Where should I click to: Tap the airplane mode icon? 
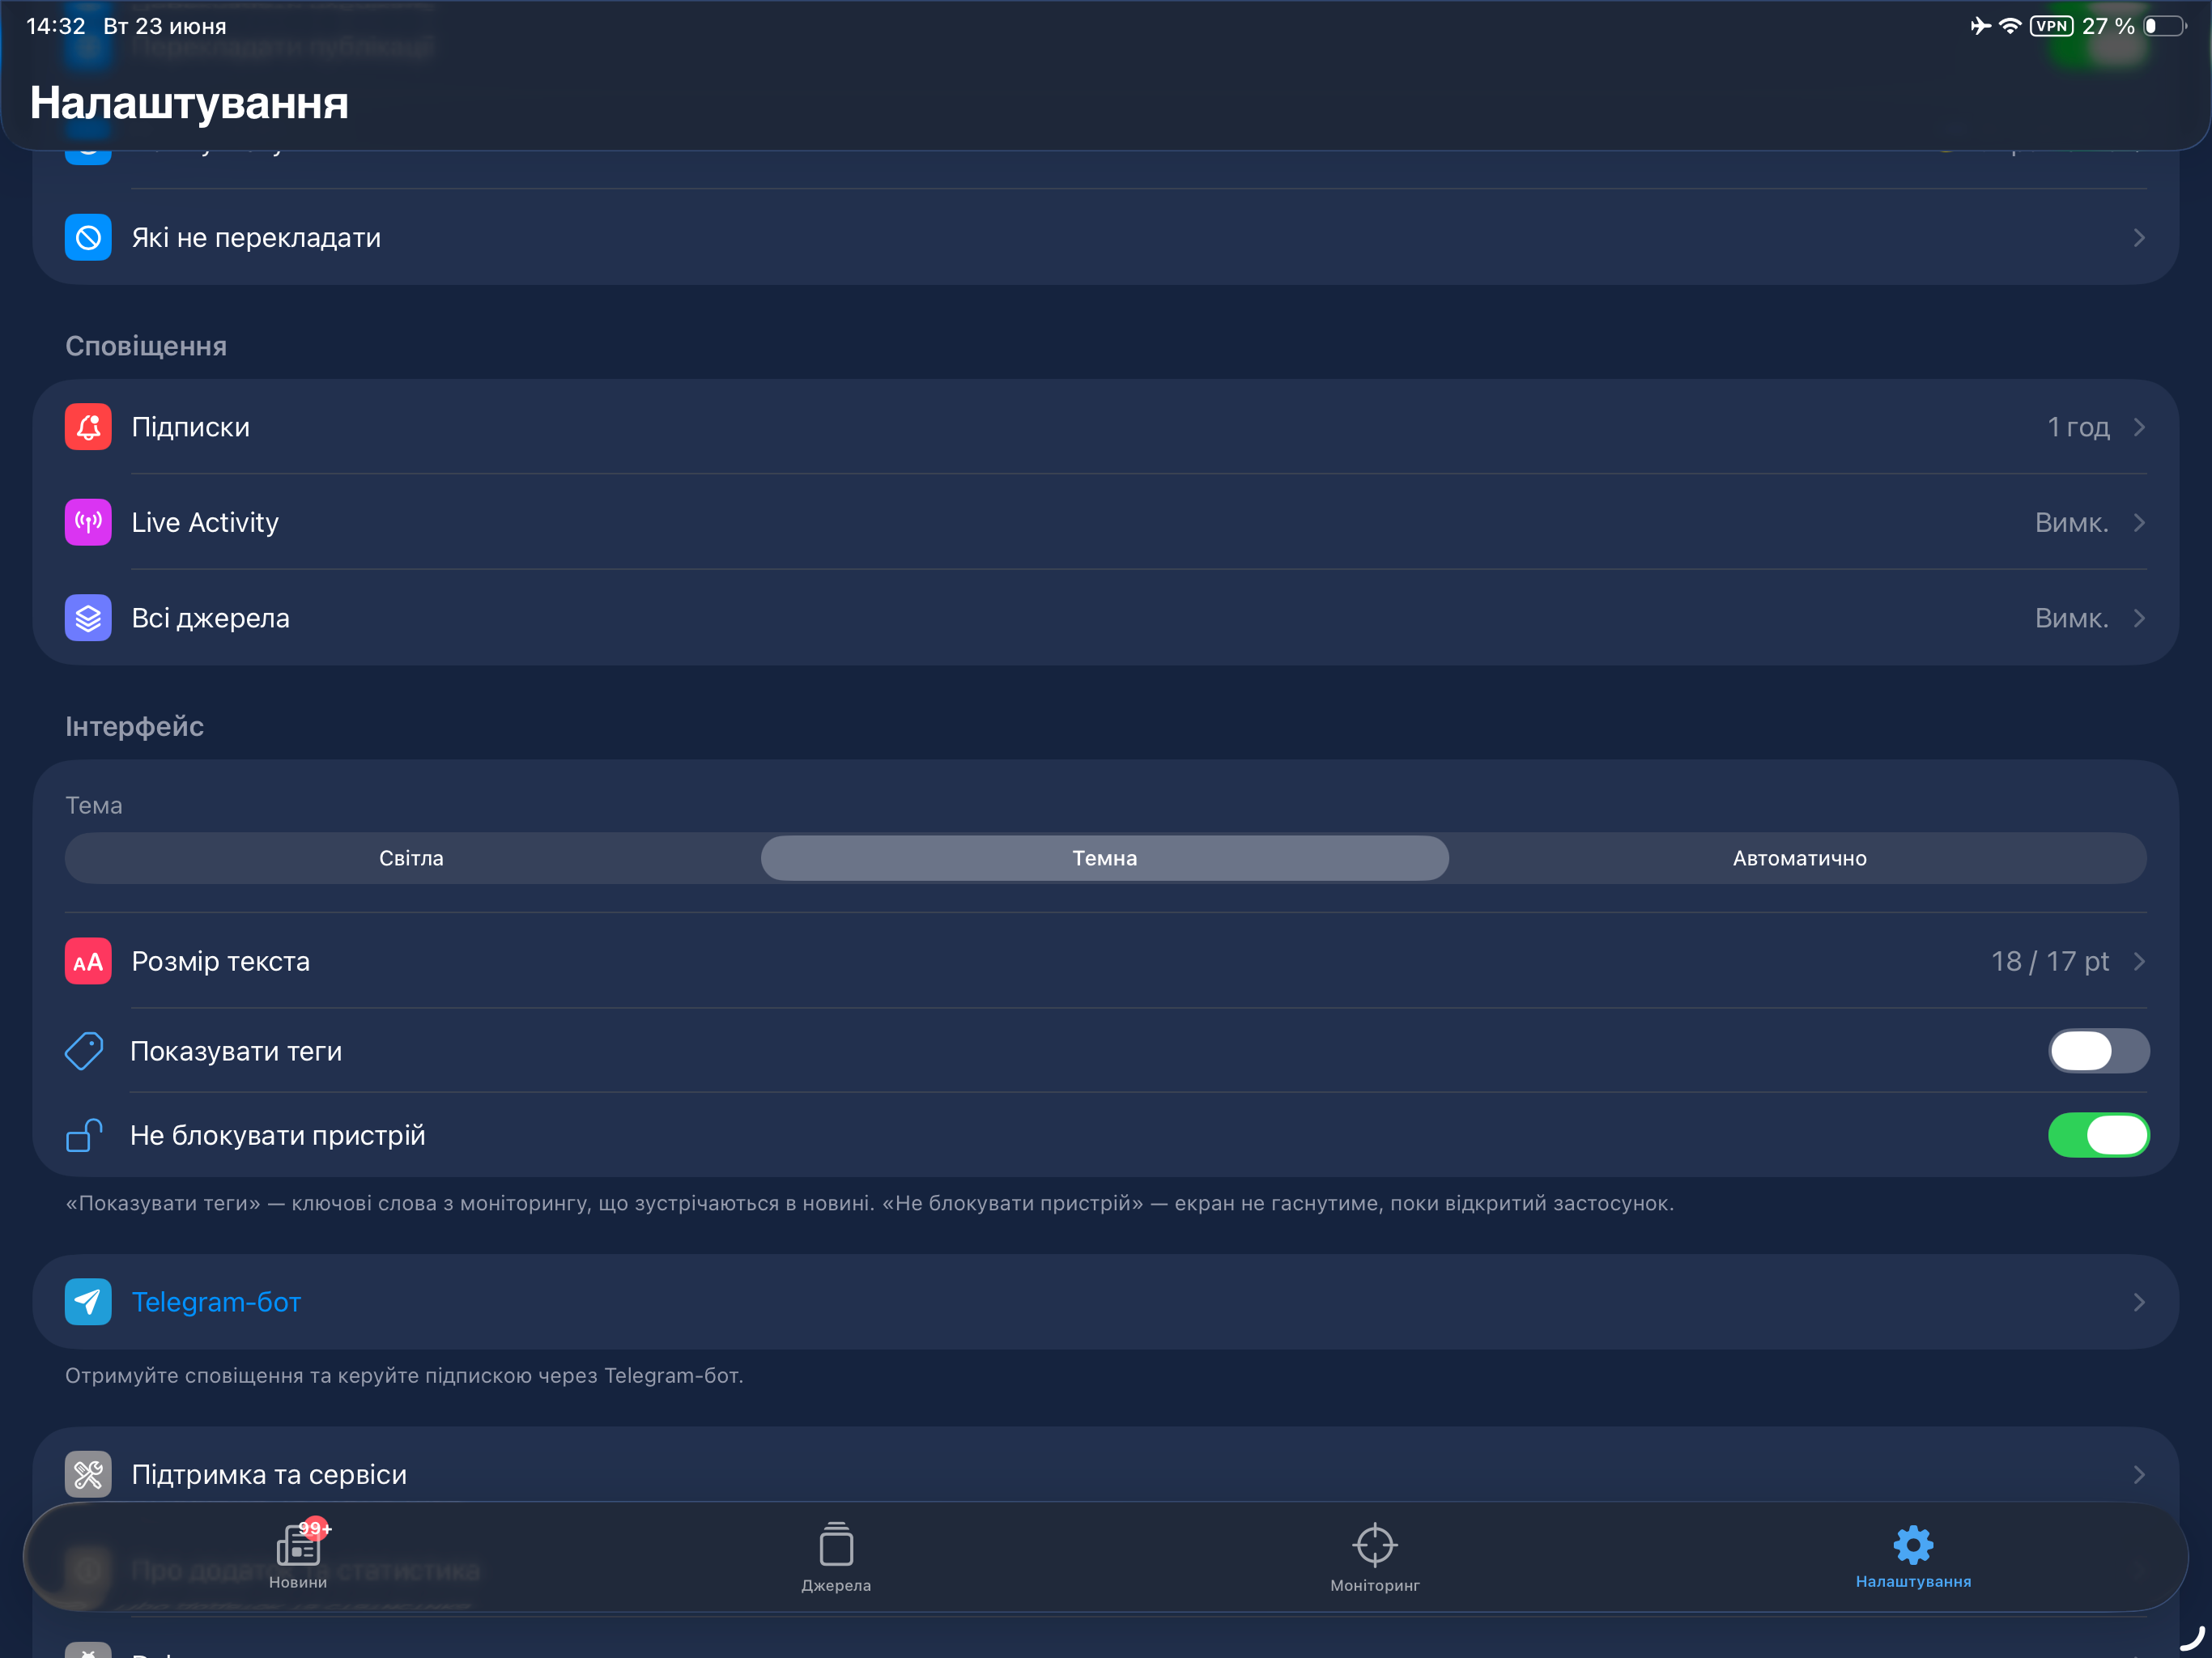(x=1980, y=26)
